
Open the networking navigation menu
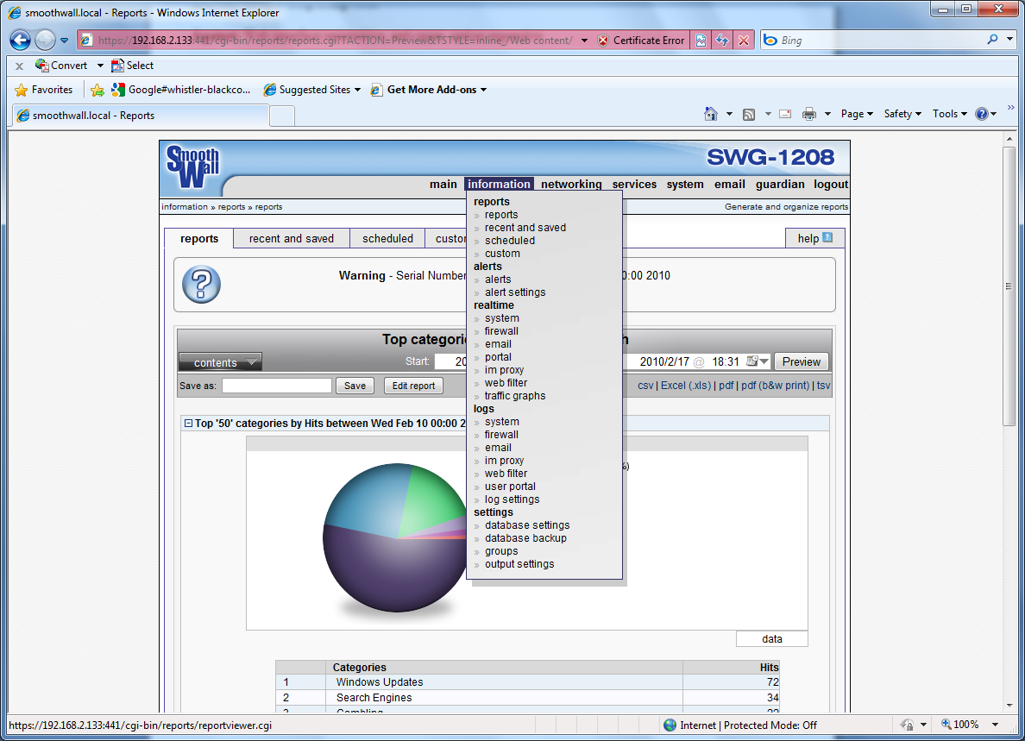coord(571,185)
